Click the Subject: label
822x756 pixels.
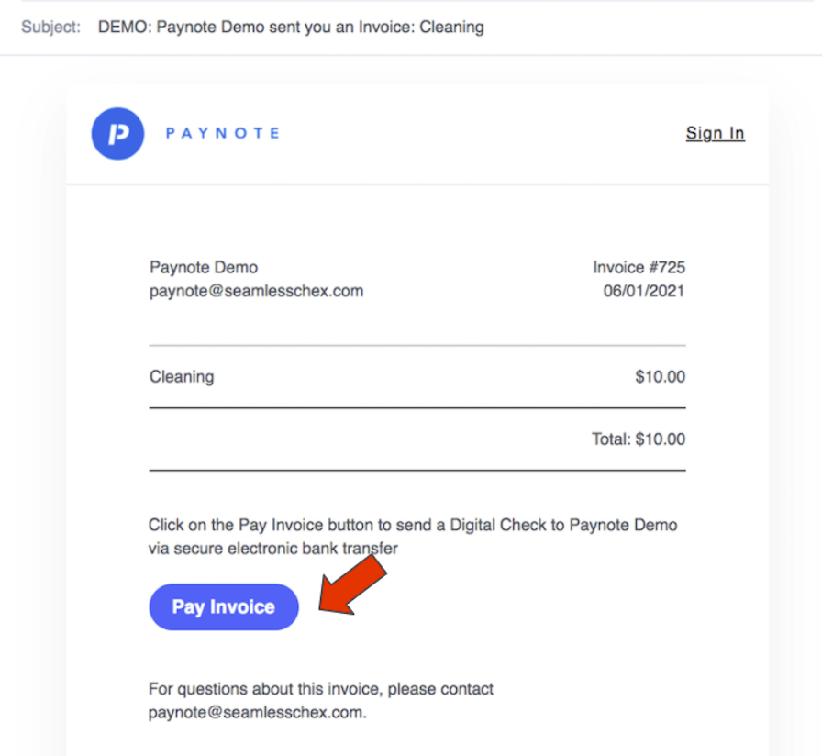click(50, 27)
